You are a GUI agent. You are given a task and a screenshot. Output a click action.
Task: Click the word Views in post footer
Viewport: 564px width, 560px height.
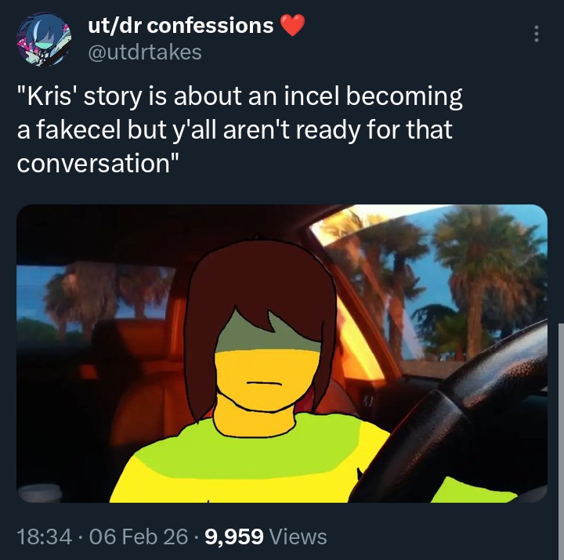pos(298,537)
